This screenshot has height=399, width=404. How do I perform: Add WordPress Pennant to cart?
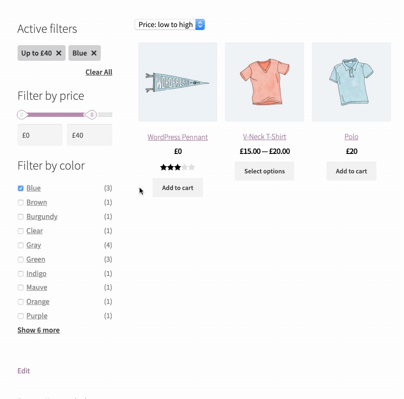[178, 188]
